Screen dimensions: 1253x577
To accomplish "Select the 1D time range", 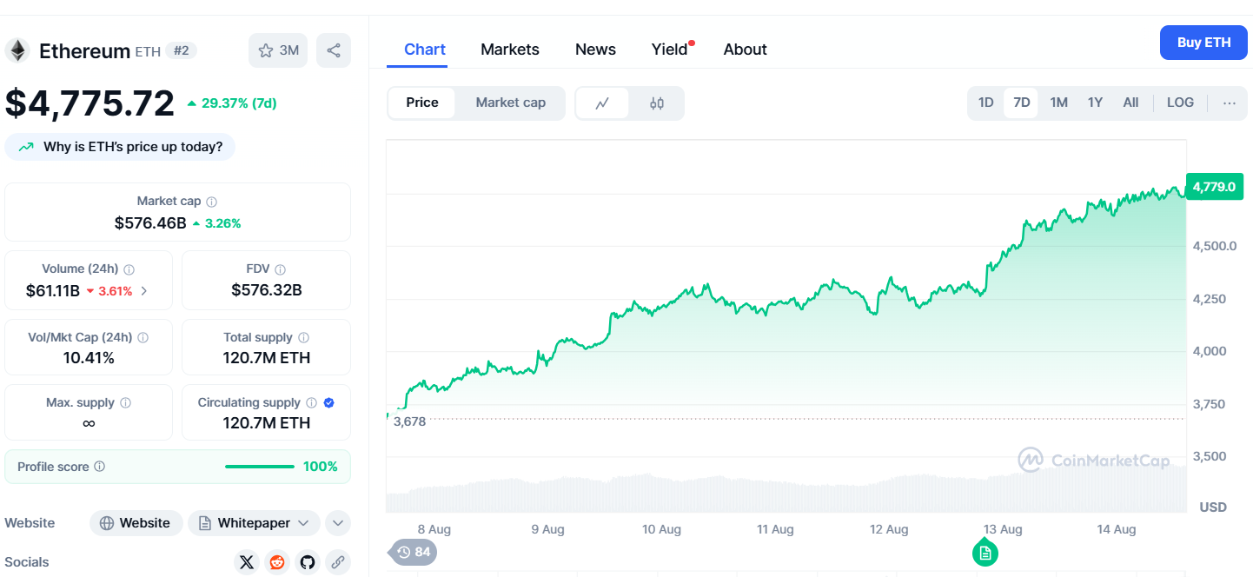I will [985, 103].
